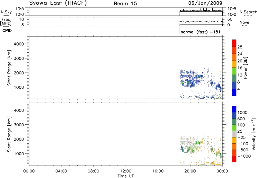Screen dimensions: 257x178
Task: Select the Velocity segment between 1000 and 500
Action: (234, 115)
